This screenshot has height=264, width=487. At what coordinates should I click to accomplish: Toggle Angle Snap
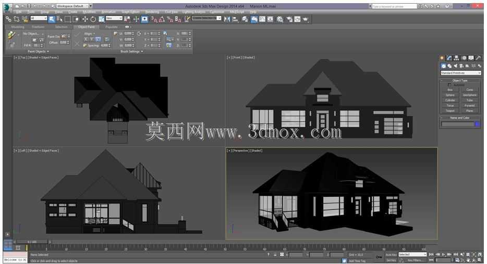(x=162, y=19)
